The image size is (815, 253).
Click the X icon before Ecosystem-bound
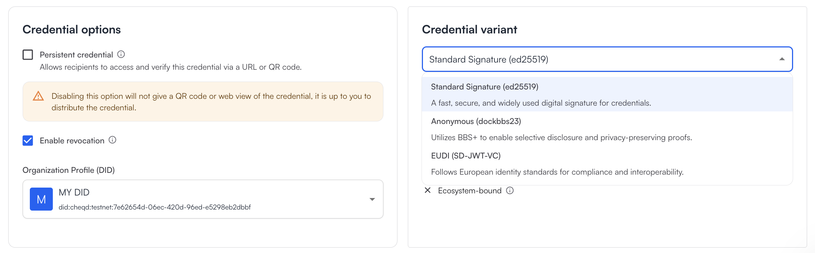(428, 190)
